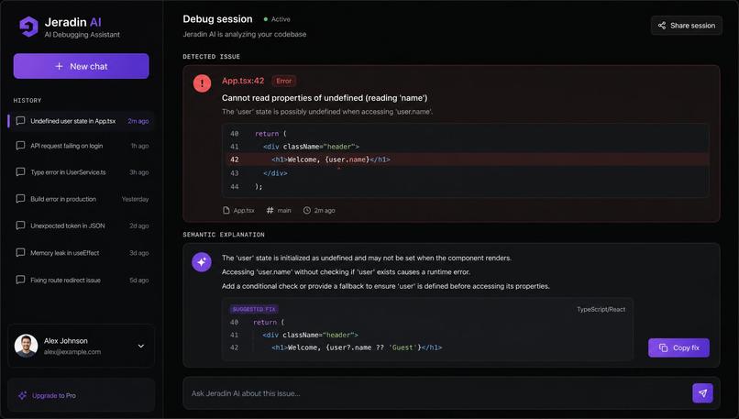Click the Share session button
This screenshot has width=739, height=419.
(x=686, y=26)
